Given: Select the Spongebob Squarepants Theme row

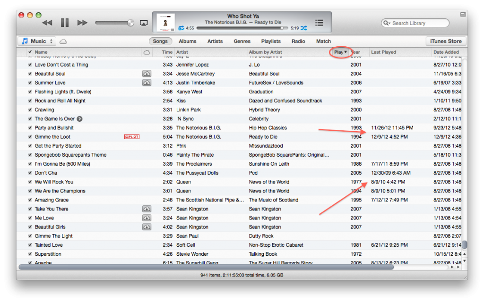Looking at the screenshot, I should coord(239,155).
